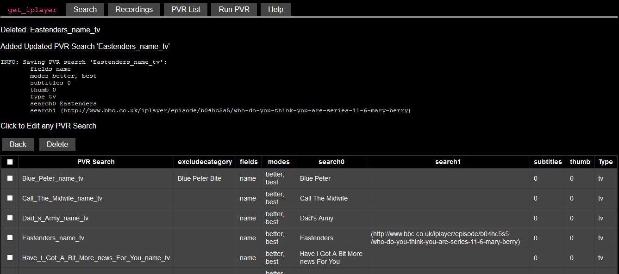Edit the Blue_Peter_name_tv PVR search
Viewport: 619px width, 274px height.
(53, 179)
